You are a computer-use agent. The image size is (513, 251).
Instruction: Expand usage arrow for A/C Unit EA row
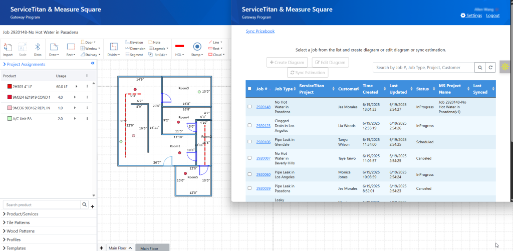point(76,118)
